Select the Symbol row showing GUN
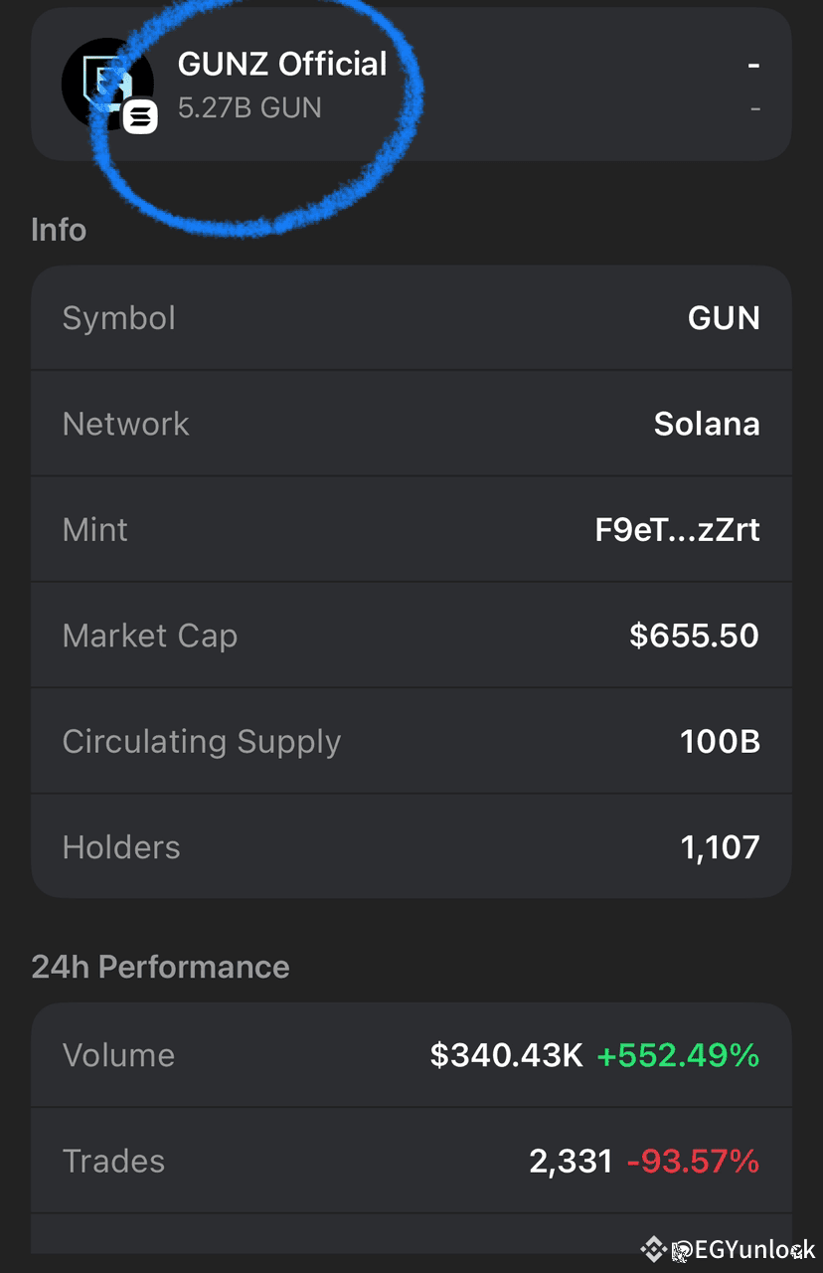The image size is (823, 1273). pyautogui.click(x=411, y=318)
